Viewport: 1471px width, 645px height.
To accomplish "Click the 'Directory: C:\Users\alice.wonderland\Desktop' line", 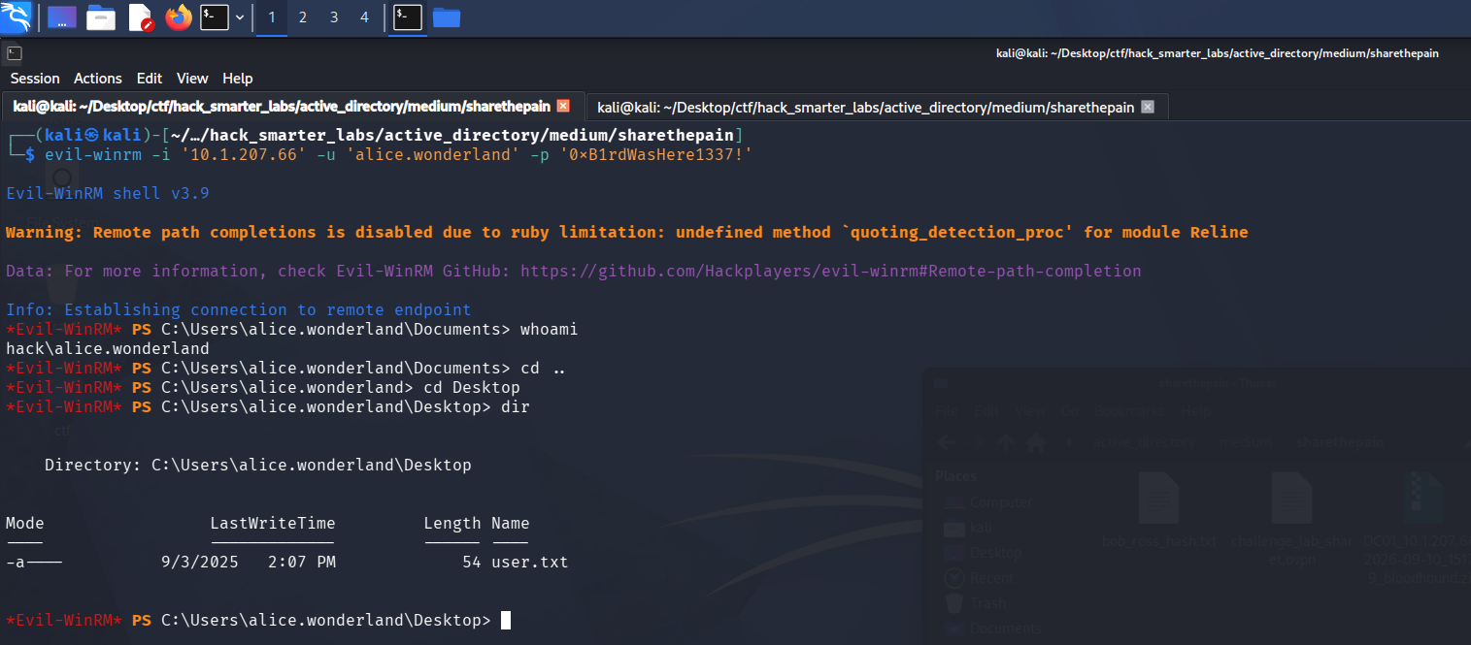I will click(257, 465).
